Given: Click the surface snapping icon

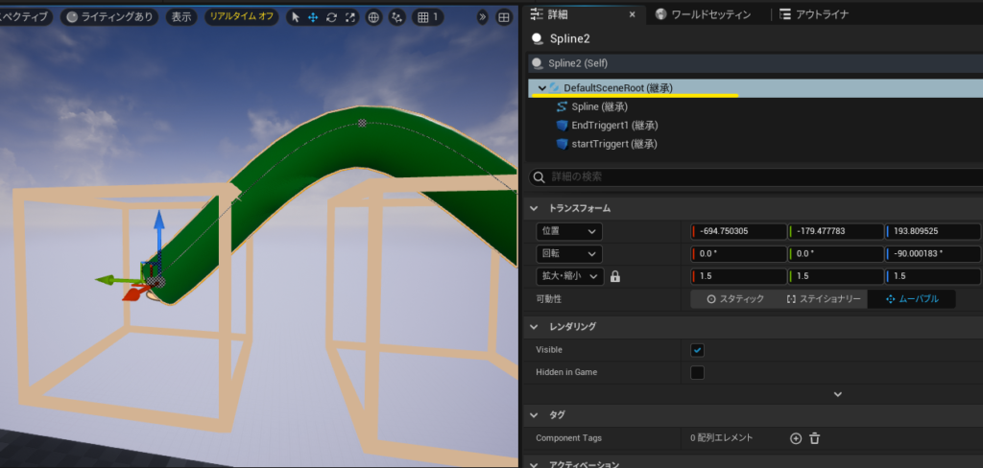Looking at the screenshot, I should 396,17.
